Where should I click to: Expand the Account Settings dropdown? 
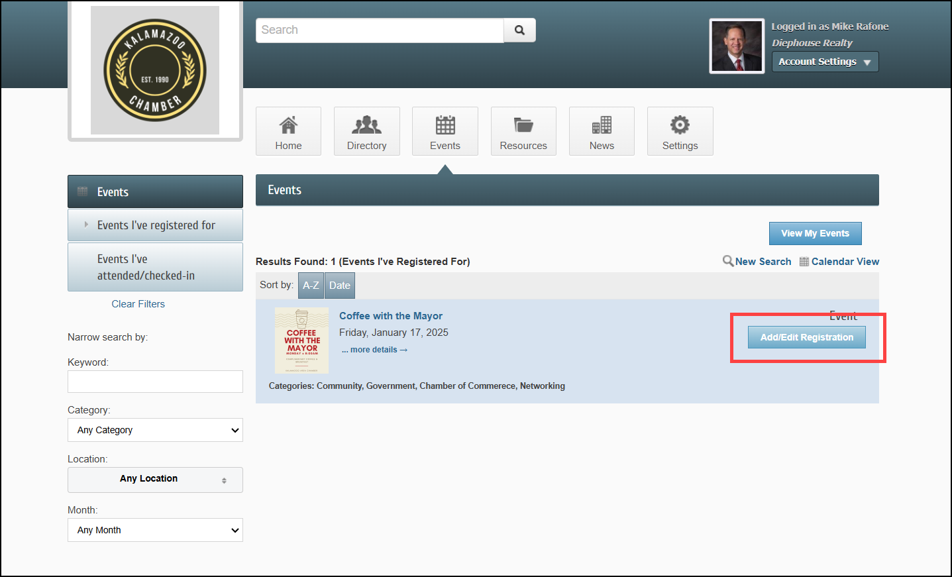(825, 62)
